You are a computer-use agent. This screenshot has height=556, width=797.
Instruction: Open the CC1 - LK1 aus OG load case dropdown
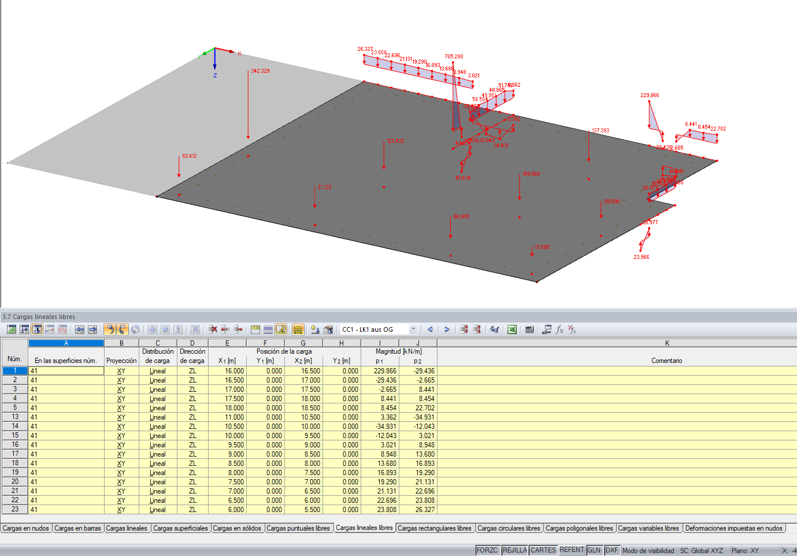coord(413,329)
